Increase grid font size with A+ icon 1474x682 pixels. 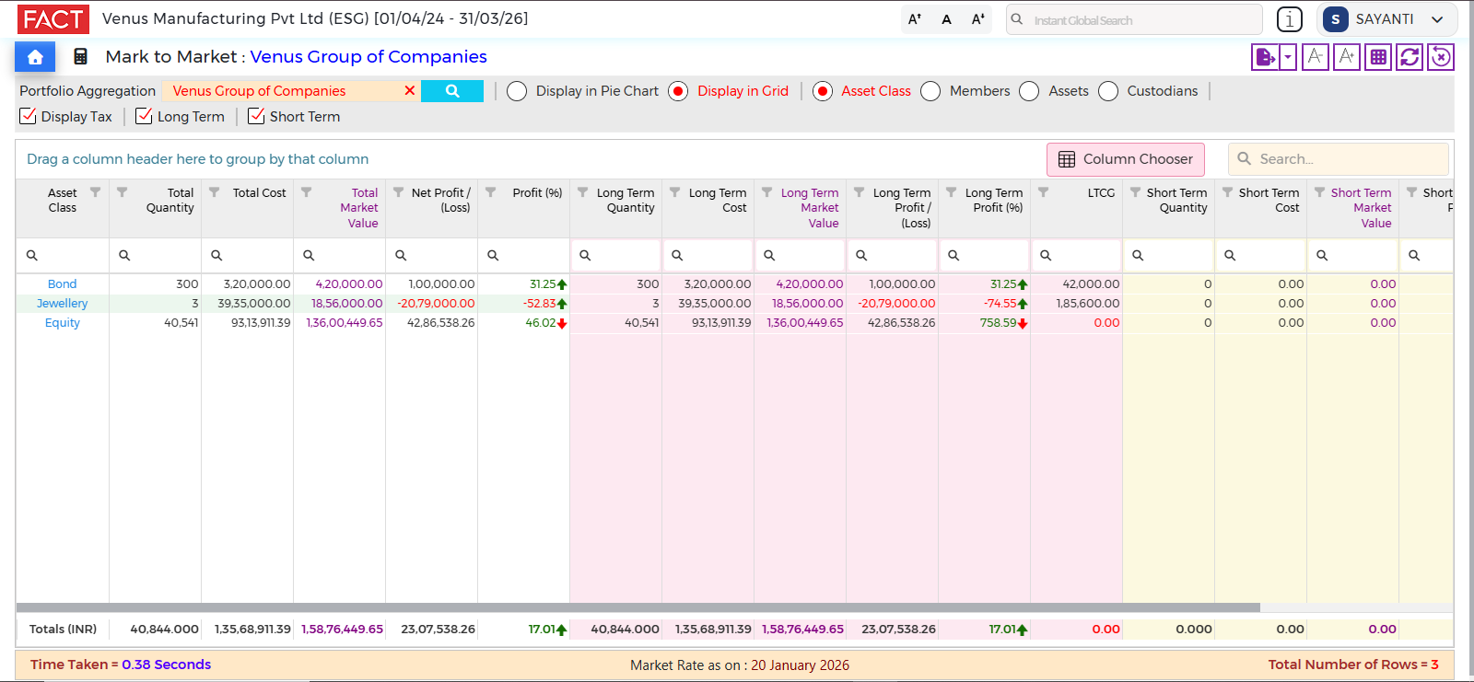pyautogui.click(x=1347, y=57)
